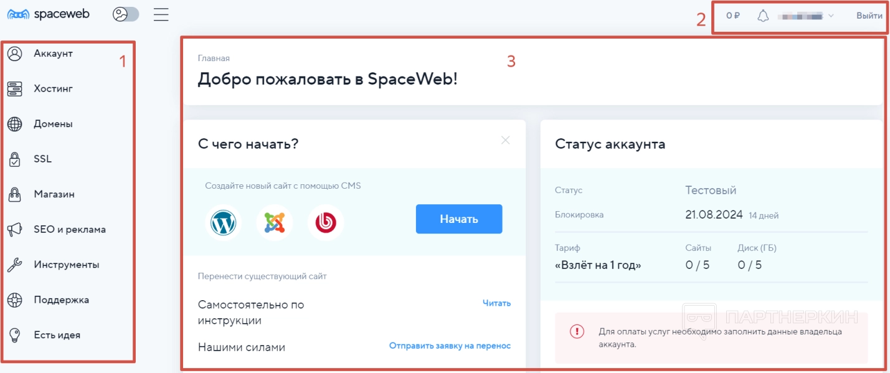Click the «Взлёт на 1 год» tariff
Image resolution: width=890 pixels, height=373 pixels.
tap(598, 265)
